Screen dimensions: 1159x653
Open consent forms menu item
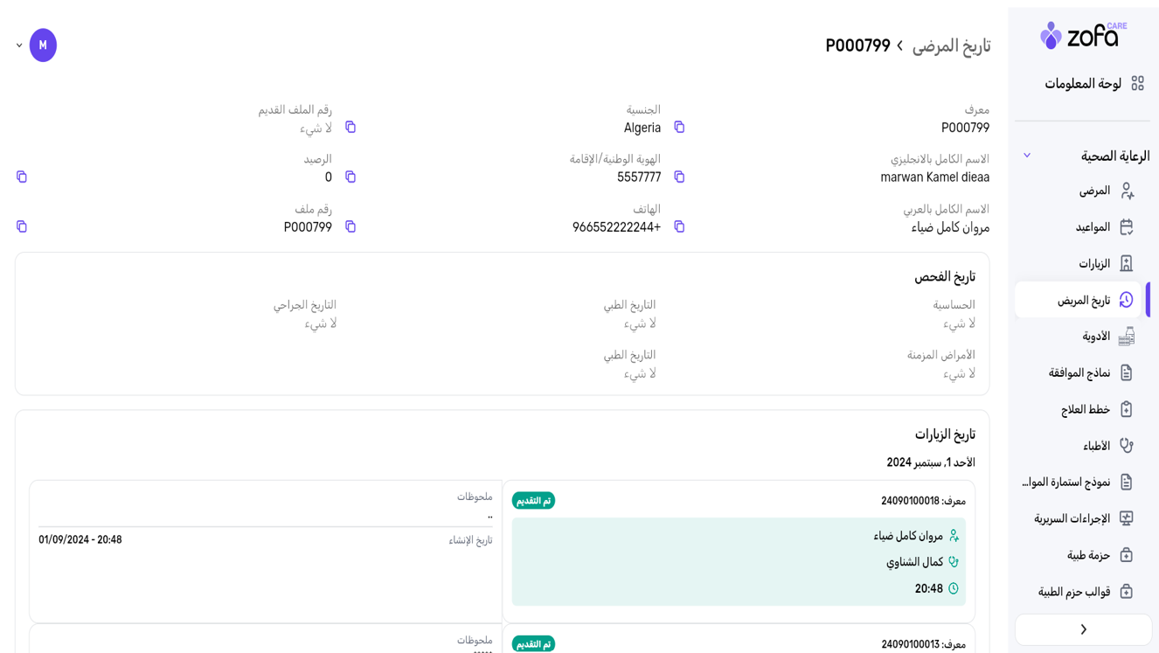(x=1079, y=373)
